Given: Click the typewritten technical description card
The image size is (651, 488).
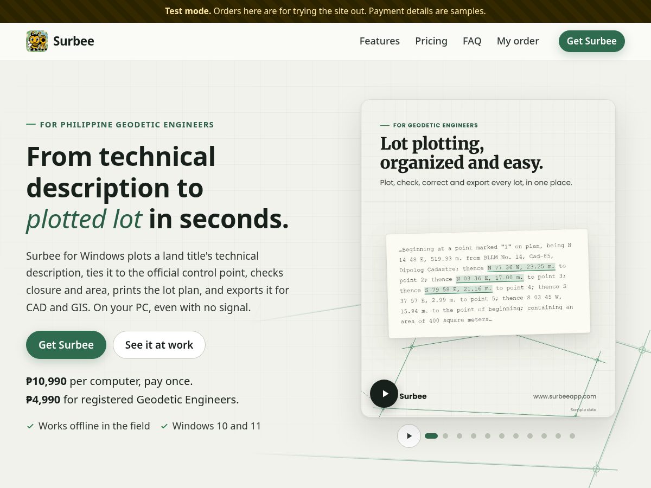Looking at the screenshot, I should pos(488,284).
